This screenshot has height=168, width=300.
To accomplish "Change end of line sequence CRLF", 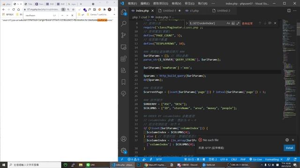I will tap(234, 159).
